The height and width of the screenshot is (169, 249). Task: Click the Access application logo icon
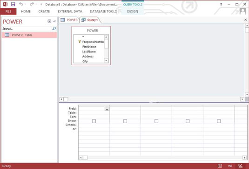pyautogui.click(x=5, y=4)
